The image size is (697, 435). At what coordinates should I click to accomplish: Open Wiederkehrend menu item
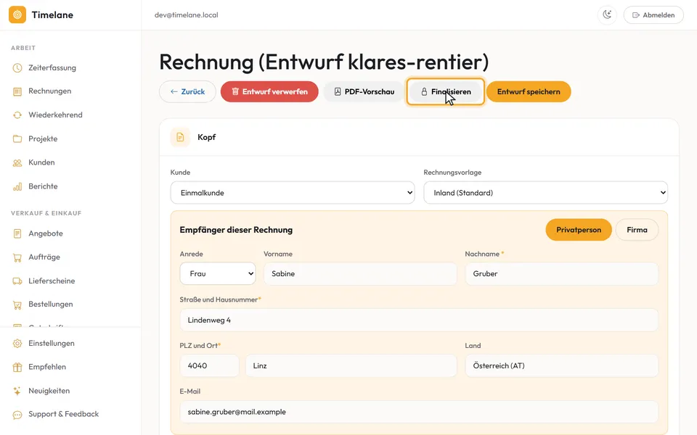click(x=55, y=115)
